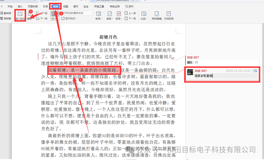Screen dimensions: 264x160
Task: Go to next change (下一条) beside 拒绝
Action: (x=130, y=18)
